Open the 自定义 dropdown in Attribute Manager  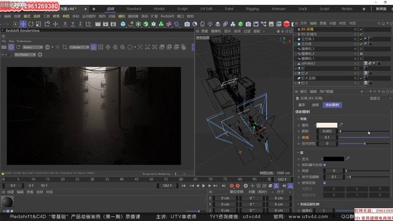click(380, 98)
